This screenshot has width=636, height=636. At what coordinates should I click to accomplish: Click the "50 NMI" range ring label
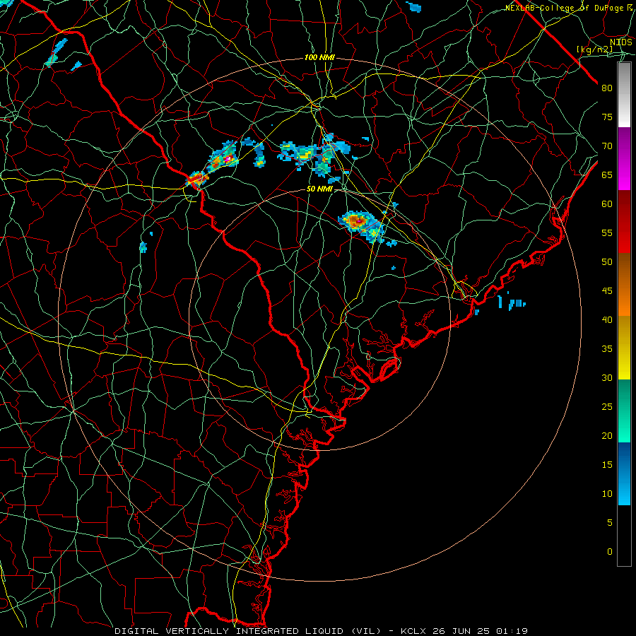pyautogui.click(x=319, y=189)
